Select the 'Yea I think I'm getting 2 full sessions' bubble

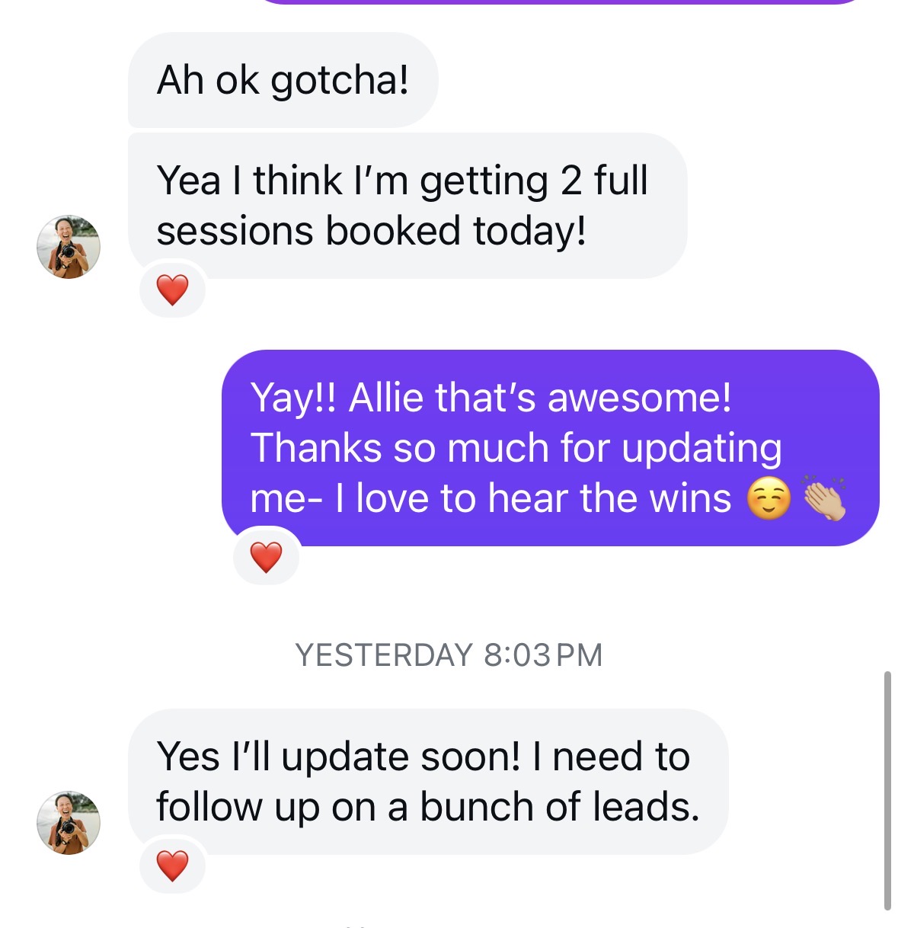(x=407, y=206)
